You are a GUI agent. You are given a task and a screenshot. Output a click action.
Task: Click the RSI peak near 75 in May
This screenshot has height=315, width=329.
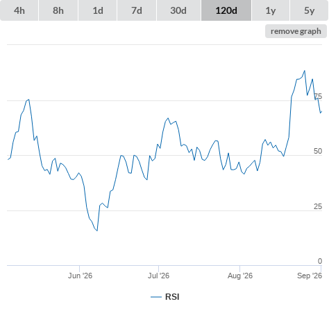[28, 100]
